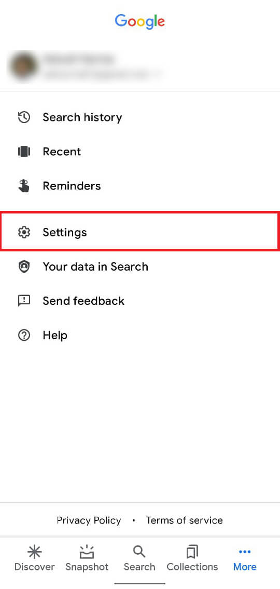Screen dimensions: 280x589
Task: Open the Collections tab
Action: pos(192,558)
